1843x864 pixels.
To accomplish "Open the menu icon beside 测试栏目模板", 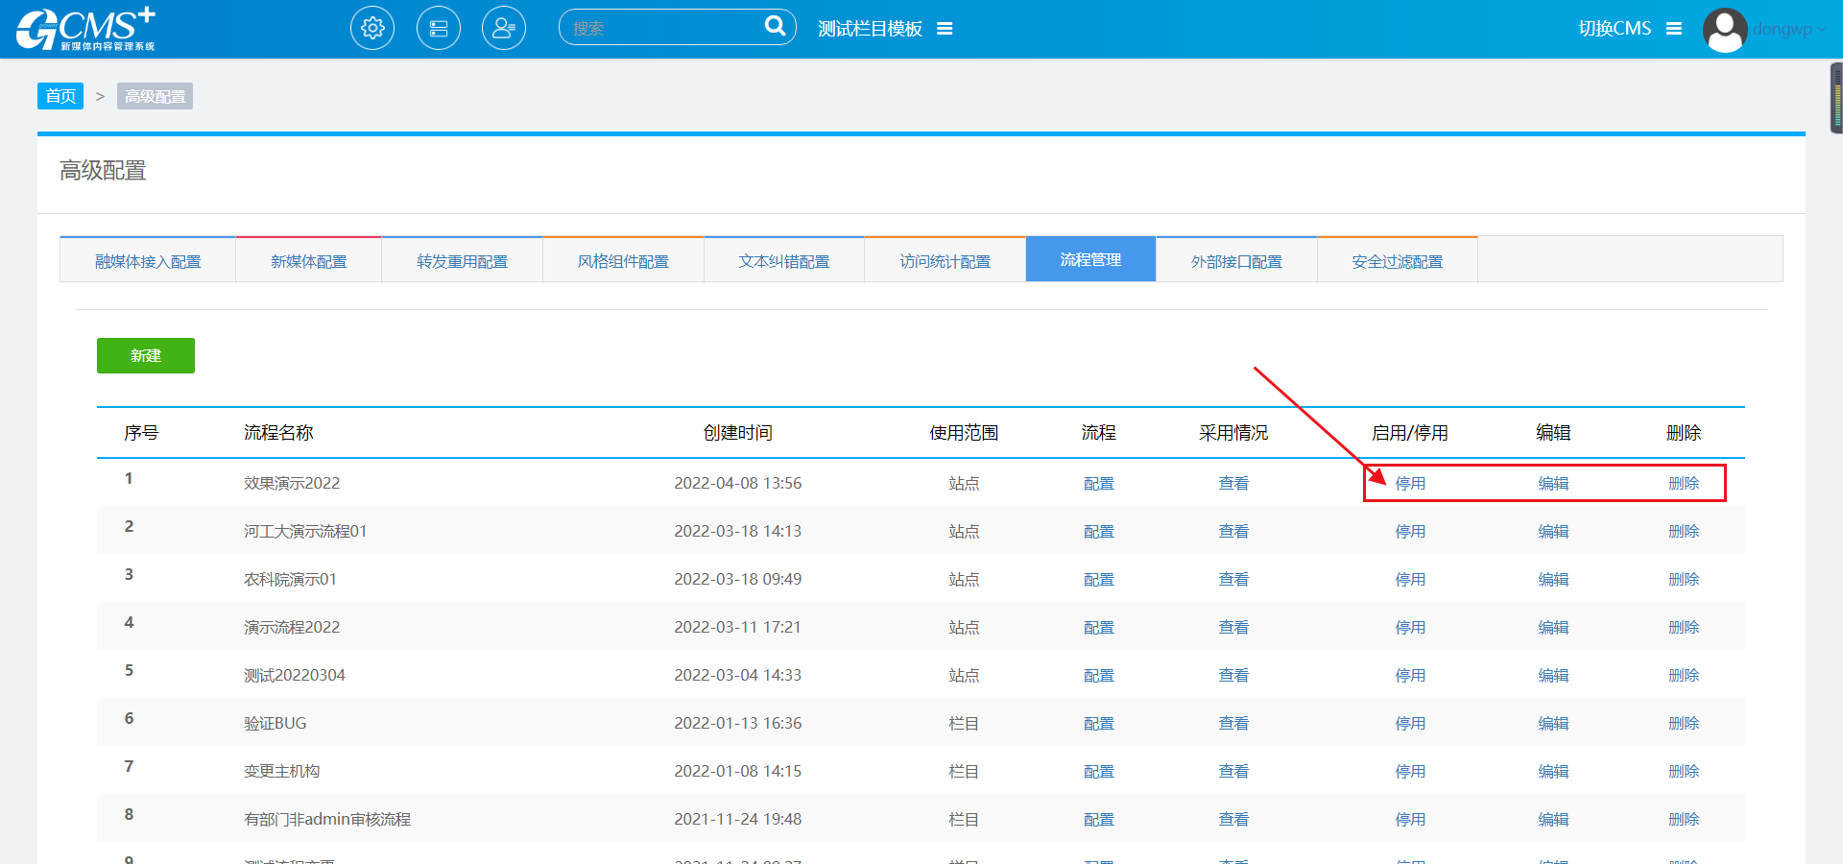I will tap(945, 29).
